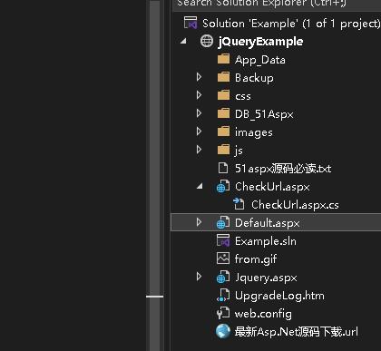Viewport: 381px width, 351px height.
Task: Select the DB_51Aspx folder name
Action: click(264, 114)
